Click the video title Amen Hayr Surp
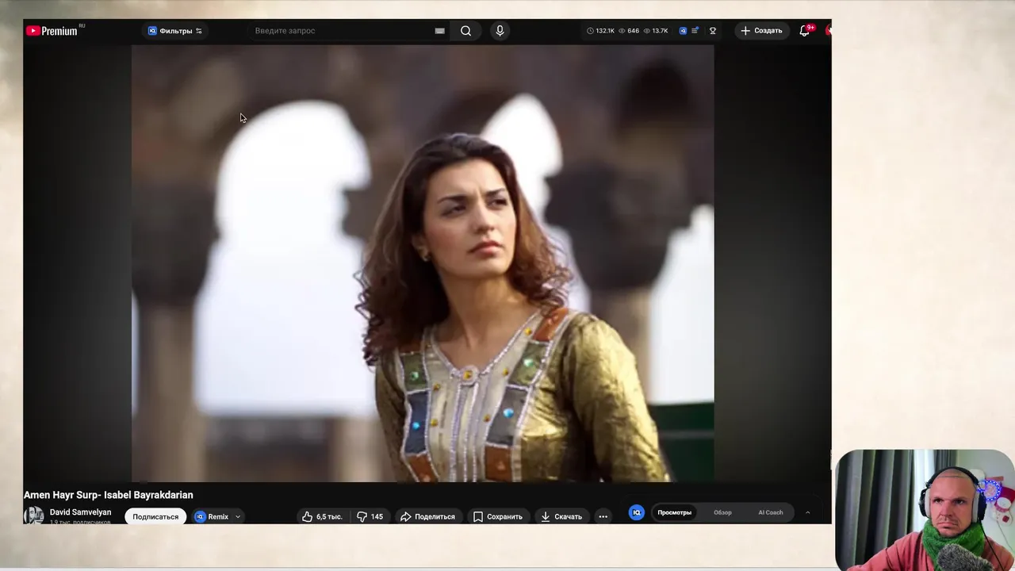 [109, 495]
